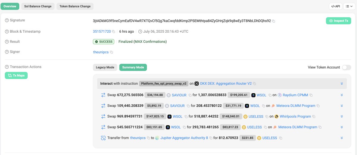Screen dimensions: 357x155
Task: Click the Block & Timestamp help icon
Action: click(7, 31)
